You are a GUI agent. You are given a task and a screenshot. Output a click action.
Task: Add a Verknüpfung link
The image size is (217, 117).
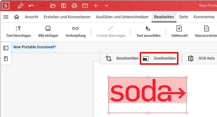(75, 32)
